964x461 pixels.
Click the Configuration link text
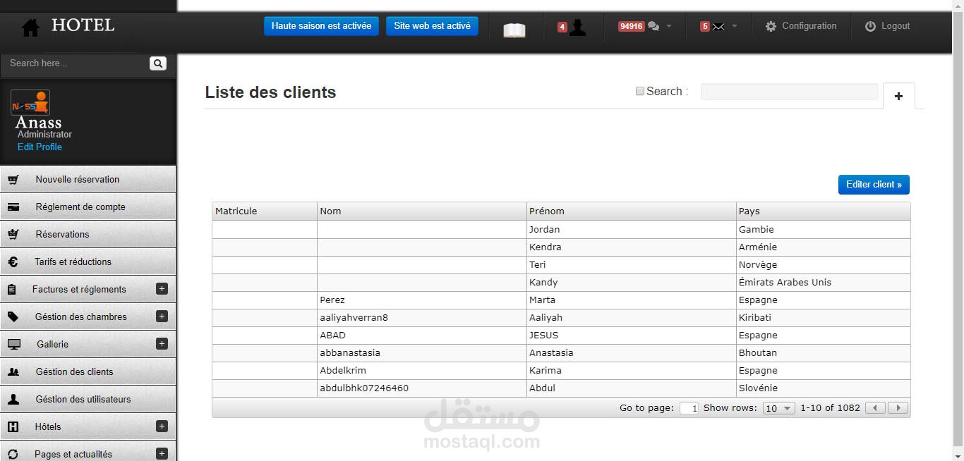809,26
